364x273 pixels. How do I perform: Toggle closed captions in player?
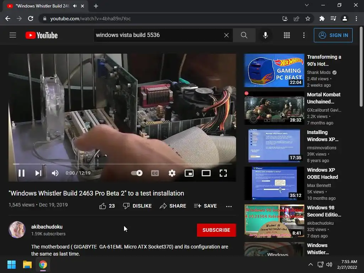coord(155,173)
